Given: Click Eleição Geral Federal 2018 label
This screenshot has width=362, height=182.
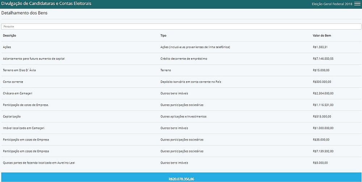Looking at the screenshot, I should pos(332,4).
